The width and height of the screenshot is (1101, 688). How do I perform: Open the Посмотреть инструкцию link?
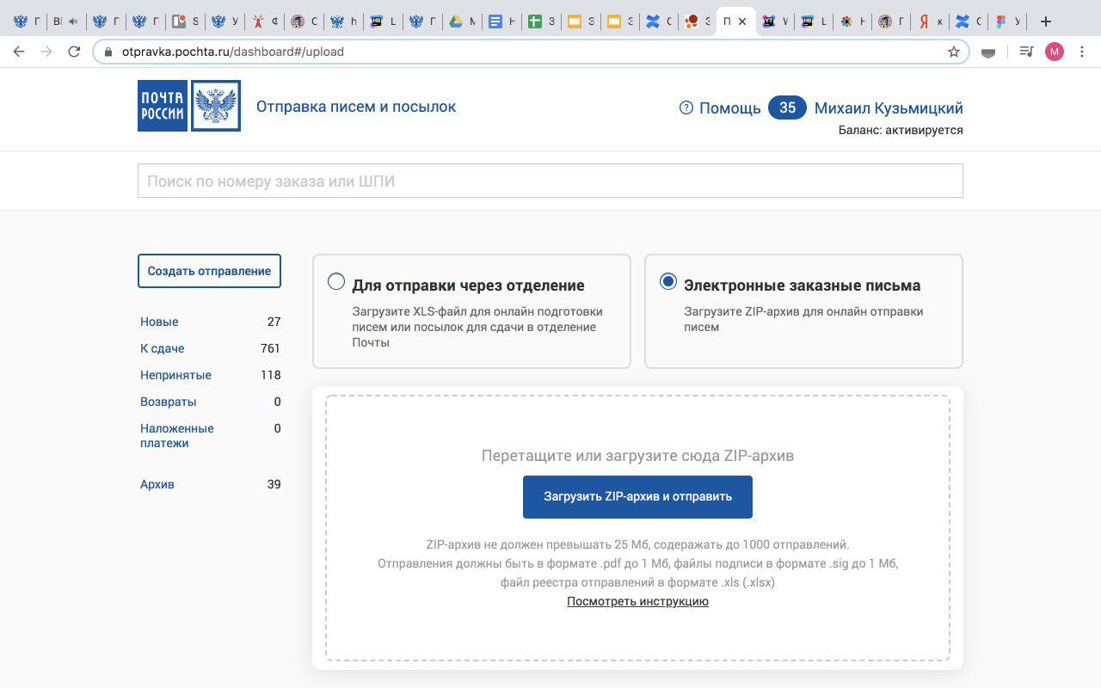click(637, 601)
